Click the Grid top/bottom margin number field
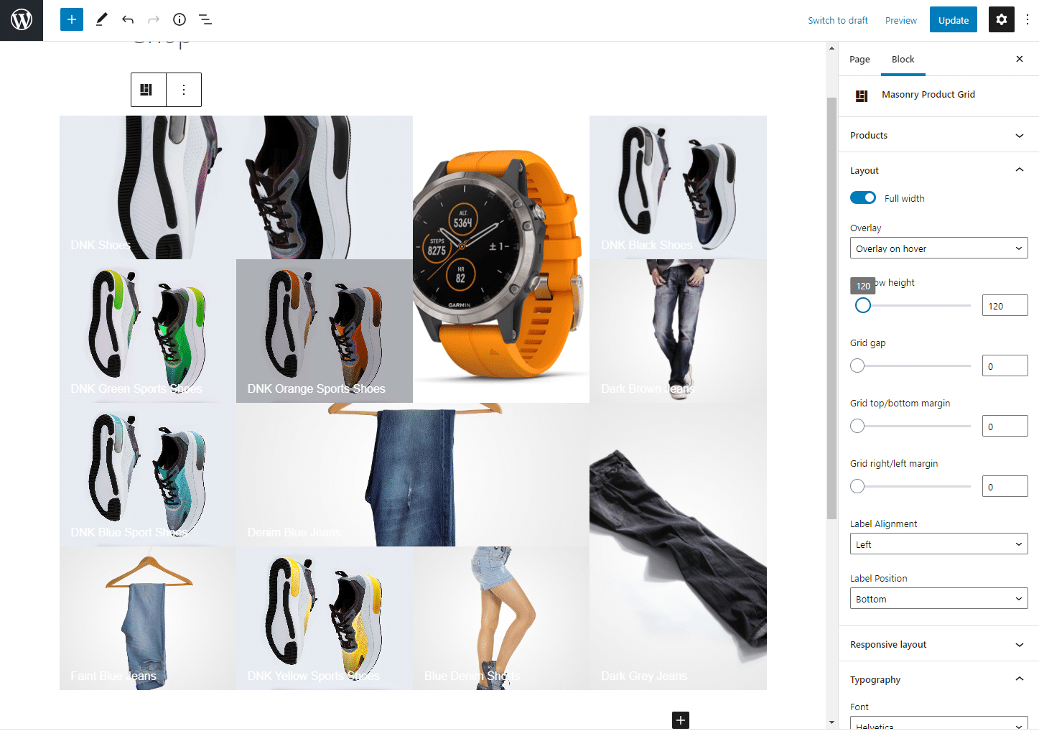This screenshot has height=731, width=1039. (x=1005, y=426)
